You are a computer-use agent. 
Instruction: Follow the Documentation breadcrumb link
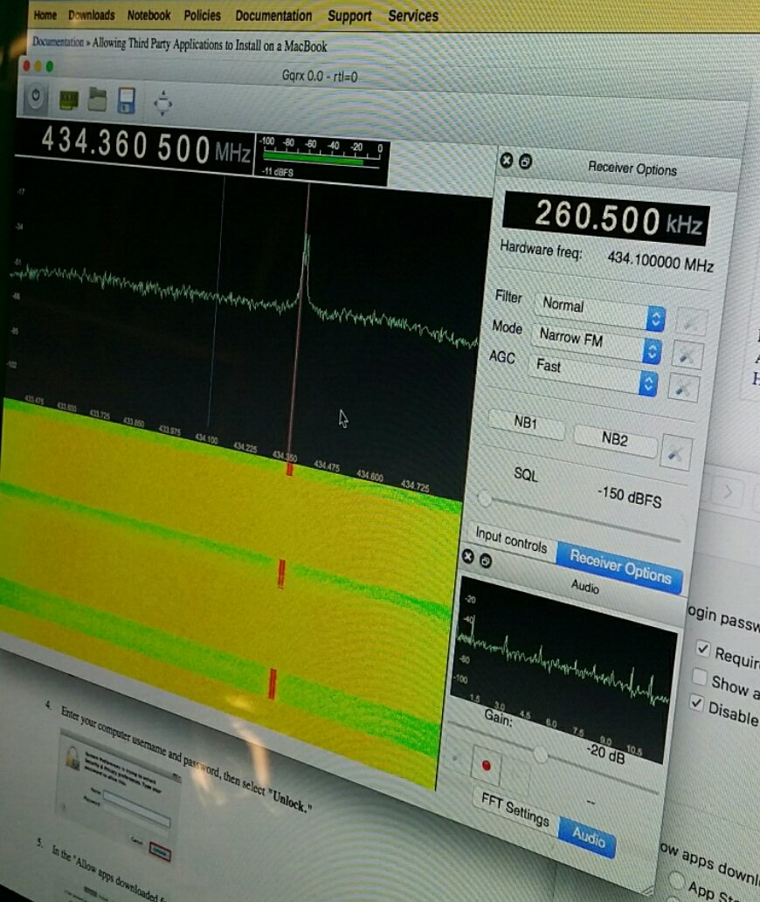click(59, 42)
